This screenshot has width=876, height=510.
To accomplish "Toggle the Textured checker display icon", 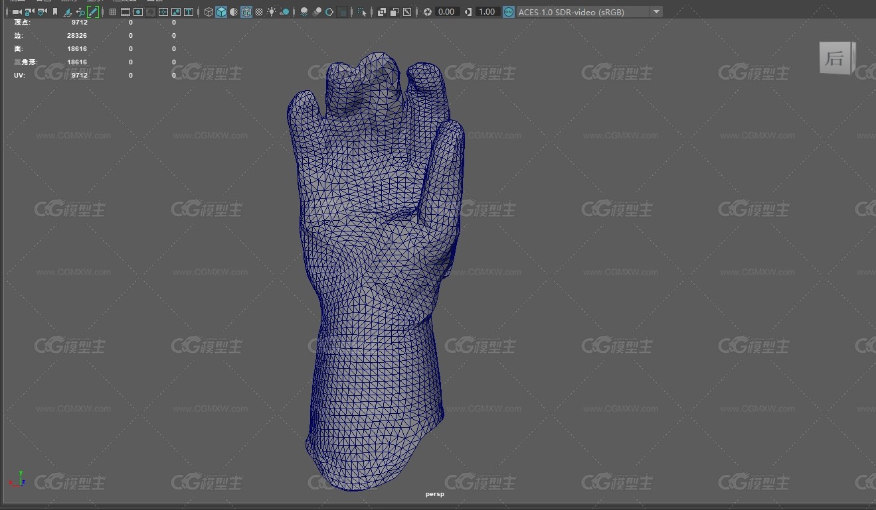I will pos(259,12).
